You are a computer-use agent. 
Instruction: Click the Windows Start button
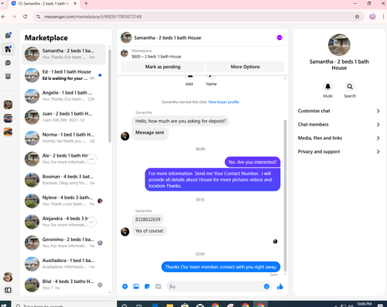[4, 304]
